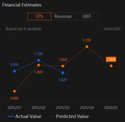Click the 2025/Q2 actual value point 1.100
125x122 pixels.
pyautogui.click(x=38, y=60)
